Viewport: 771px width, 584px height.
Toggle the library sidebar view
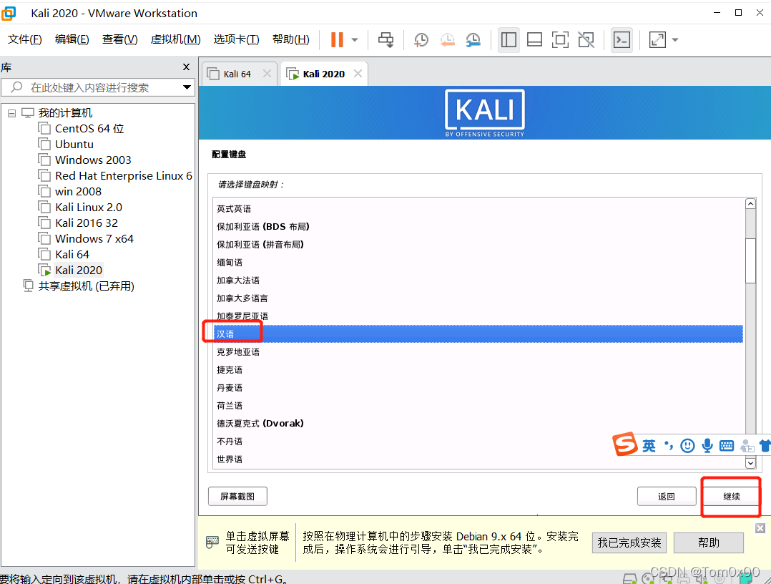[x=509, y=40]
